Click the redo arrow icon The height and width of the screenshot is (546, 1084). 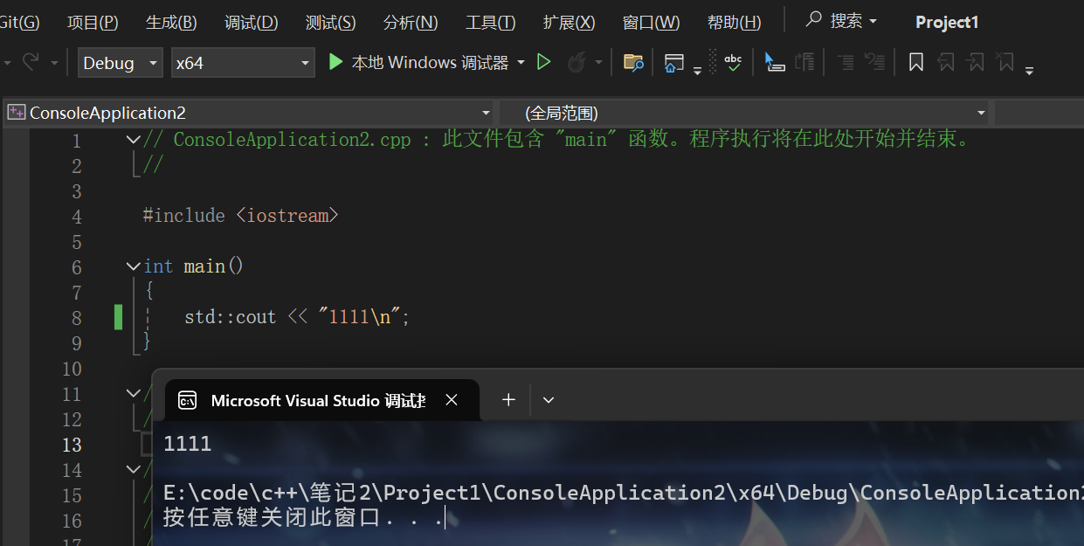(x=31, y=62)
